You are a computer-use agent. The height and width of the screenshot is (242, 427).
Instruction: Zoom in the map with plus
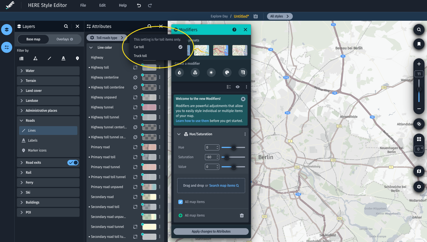tap(419, 64)
